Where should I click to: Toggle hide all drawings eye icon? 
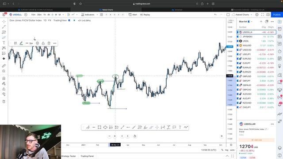point(4,94)
